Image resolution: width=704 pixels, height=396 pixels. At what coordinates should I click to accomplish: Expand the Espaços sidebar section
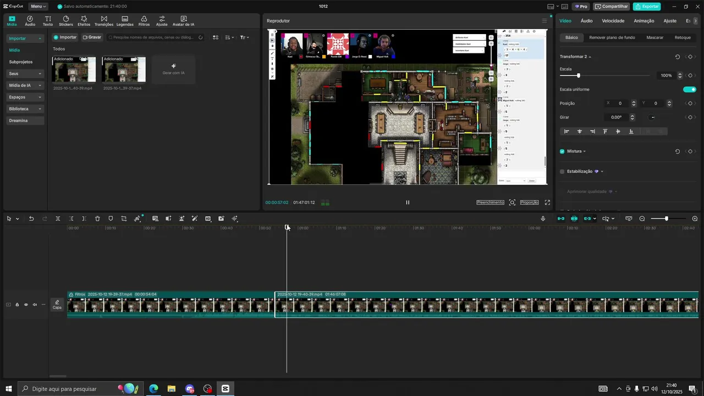coord(25,97)
